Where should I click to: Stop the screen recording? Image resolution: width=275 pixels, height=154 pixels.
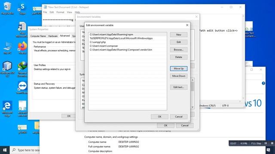(x=272, y=143)
